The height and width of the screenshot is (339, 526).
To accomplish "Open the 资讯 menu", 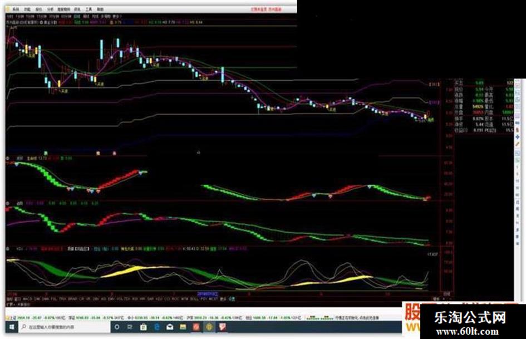I will 77,9.
